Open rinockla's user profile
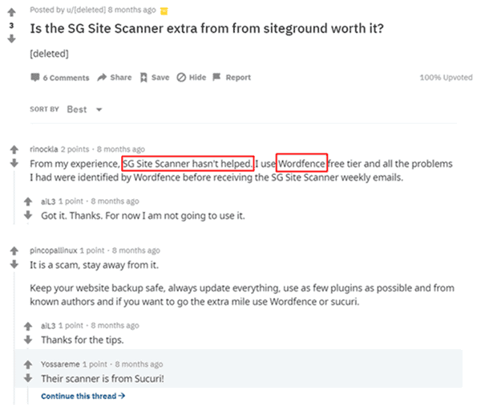The image size is (481, 411). (x=44, y=149)
